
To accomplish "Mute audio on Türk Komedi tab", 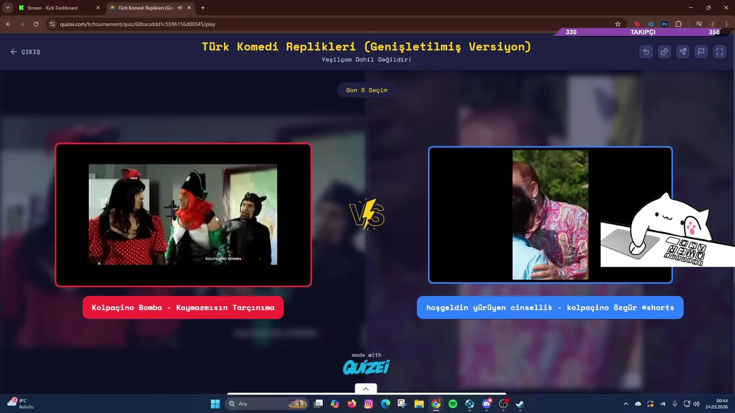I will coord(180,8).
